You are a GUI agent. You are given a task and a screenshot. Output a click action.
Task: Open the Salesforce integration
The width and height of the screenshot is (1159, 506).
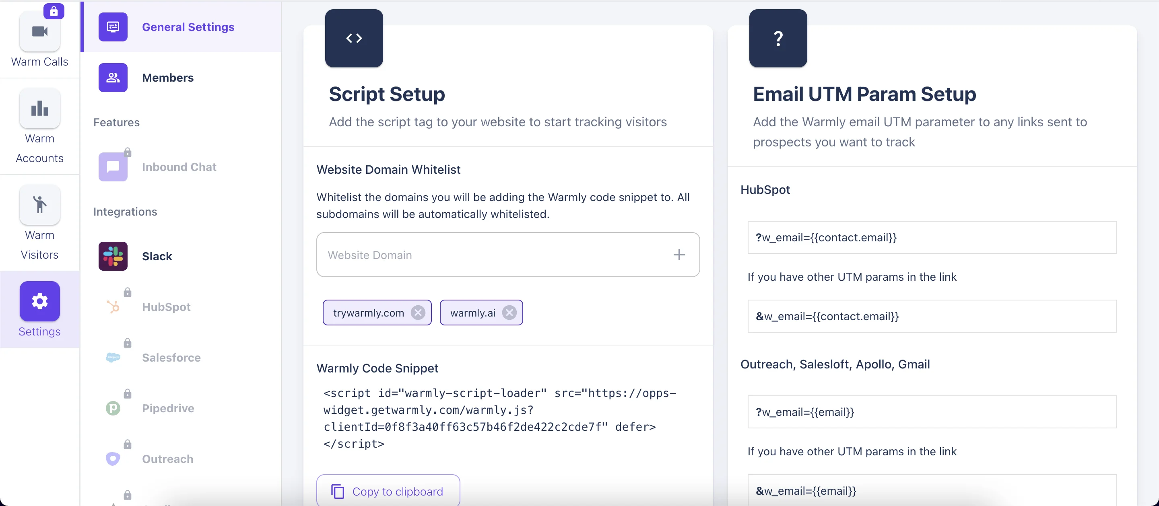coord(181,358)
